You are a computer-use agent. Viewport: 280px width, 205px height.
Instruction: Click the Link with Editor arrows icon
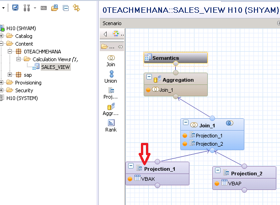(x=76, y=8)
